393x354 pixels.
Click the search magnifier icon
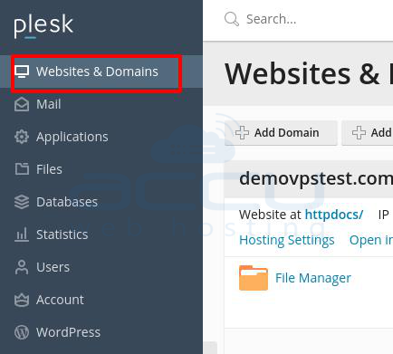point(232,19)
